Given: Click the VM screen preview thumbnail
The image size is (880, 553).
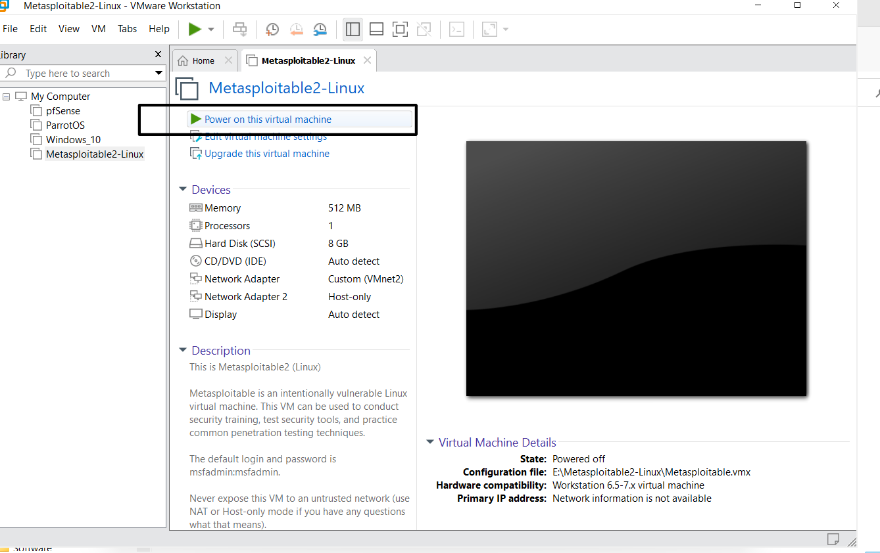Looking at the screenshot, I should pyautogui.click(x=636, y=269).
